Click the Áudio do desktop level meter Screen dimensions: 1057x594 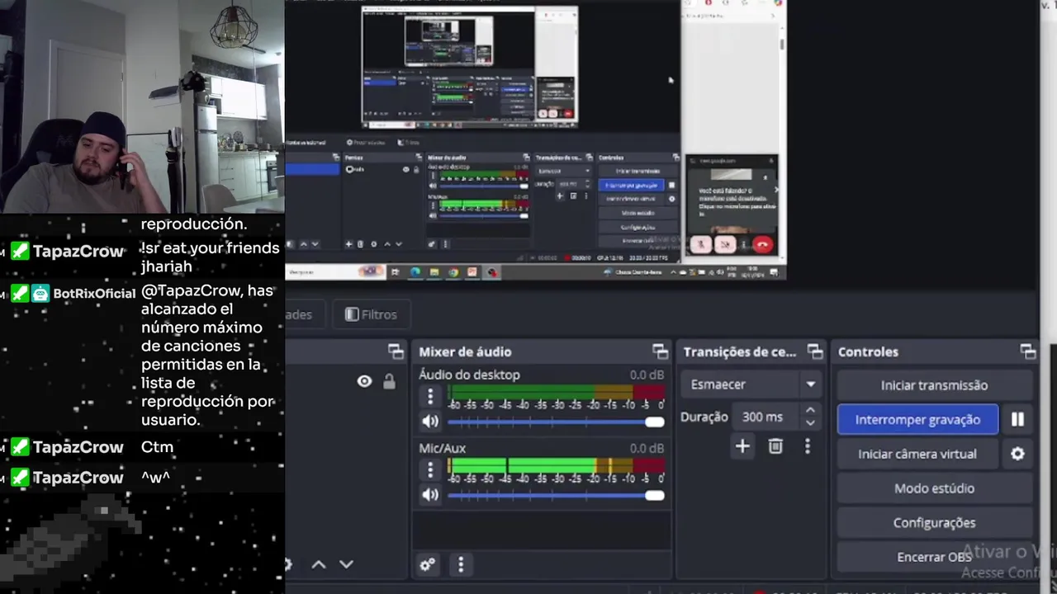pos(557,393)
